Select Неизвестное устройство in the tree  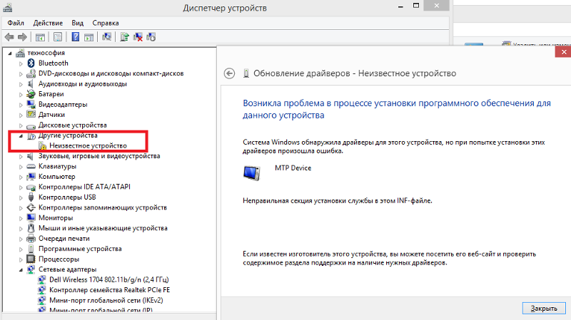88,146
